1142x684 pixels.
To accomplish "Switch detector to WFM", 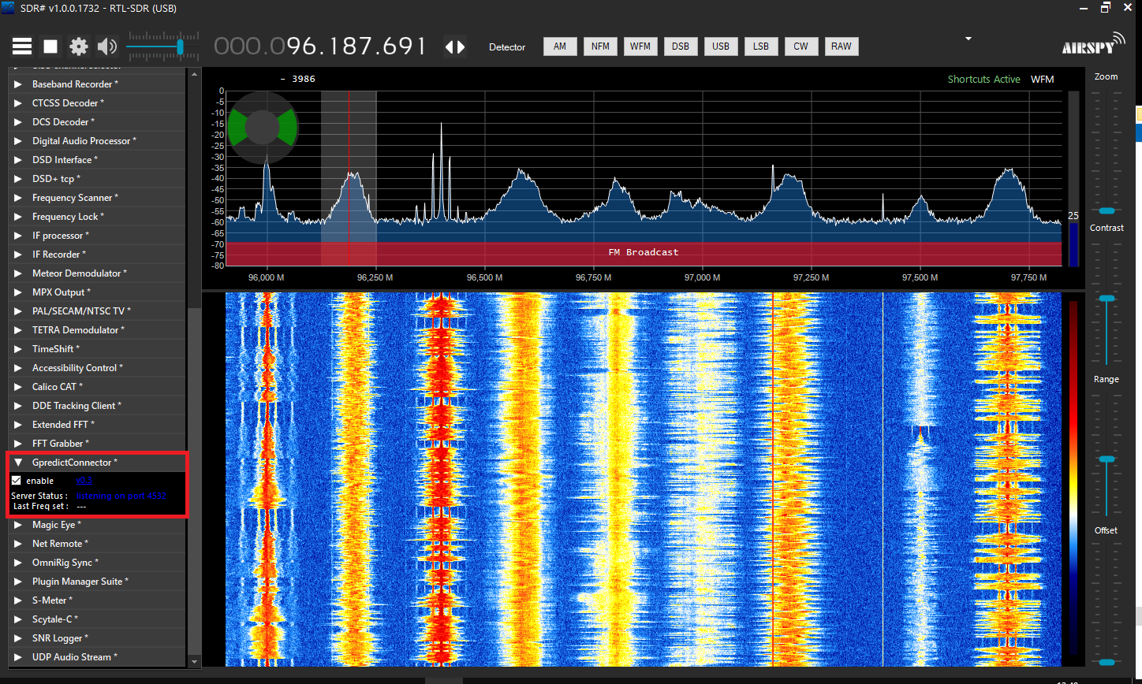I will pos(640,46).
